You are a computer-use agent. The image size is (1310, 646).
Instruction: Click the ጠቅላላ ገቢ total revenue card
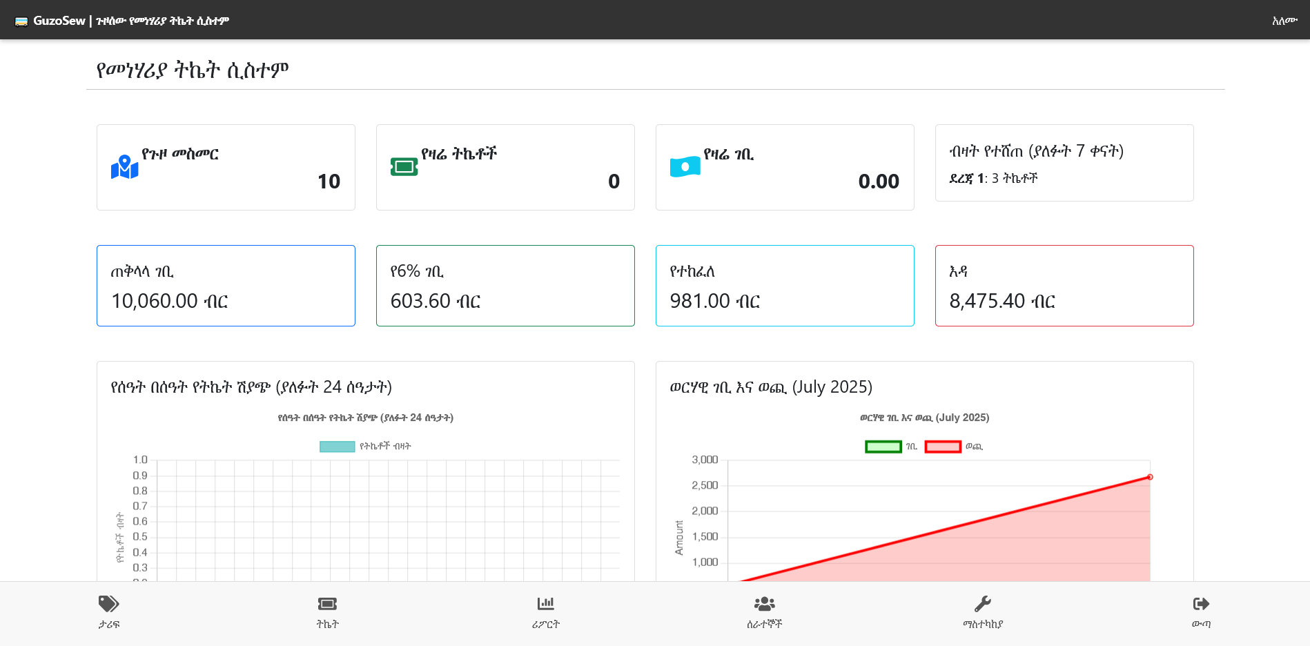(226, 286)
